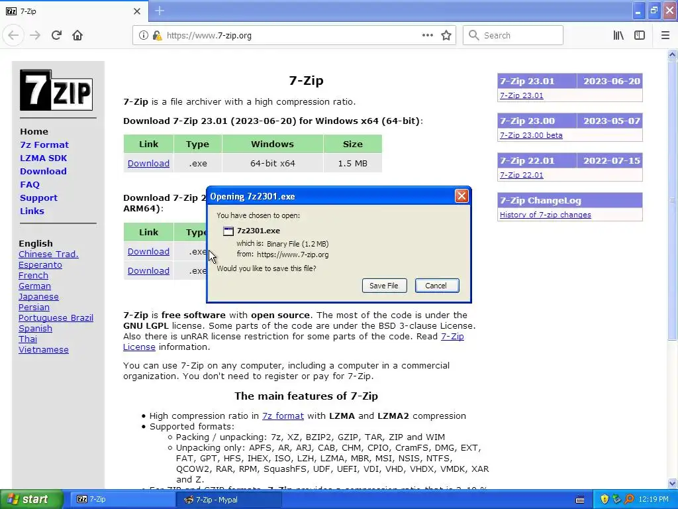Click the keyboard tray icon
The image size is (678, 509).
click(580, 500)
